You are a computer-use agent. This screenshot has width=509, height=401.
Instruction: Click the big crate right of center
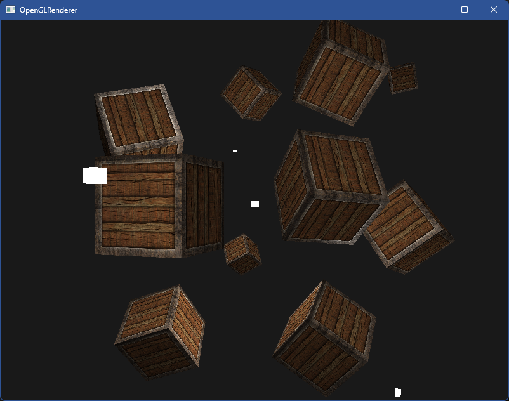331,188
